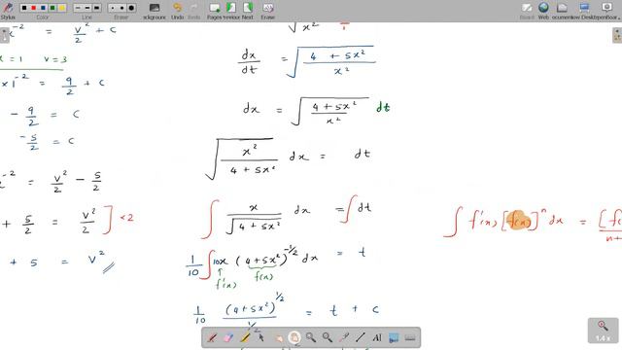Select the Zoom in magnifier tool

pyautogui.click(x=311, y=337)
